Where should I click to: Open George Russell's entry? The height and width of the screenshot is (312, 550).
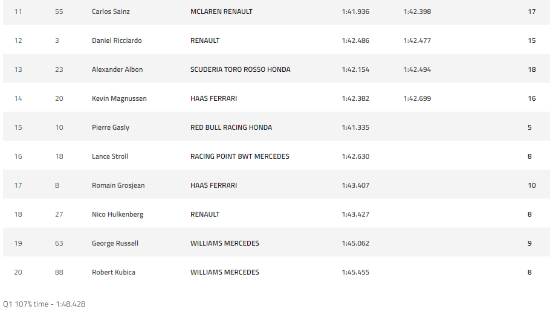coord(115,243)
